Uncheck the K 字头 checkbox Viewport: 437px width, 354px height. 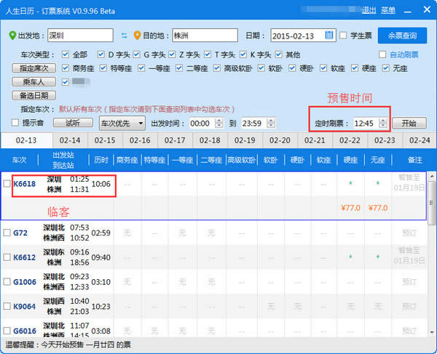tap(243, 55)
